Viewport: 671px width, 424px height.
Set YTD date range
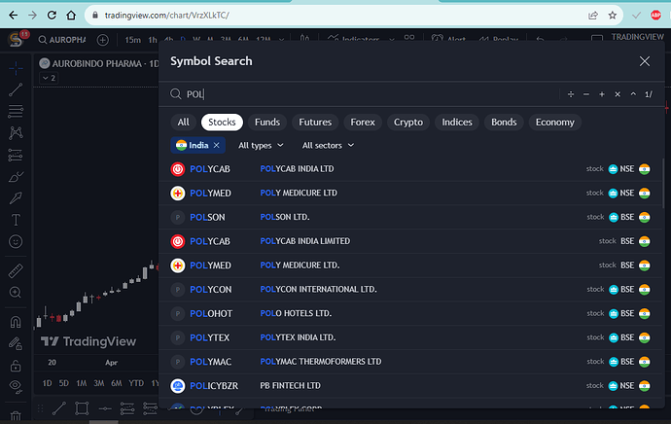click(136, 383)
